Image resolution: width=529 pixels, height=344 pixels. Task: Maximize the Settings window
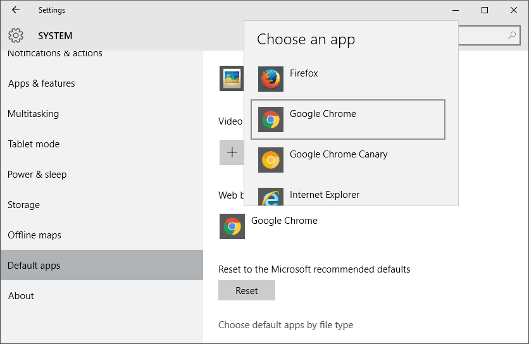[485, 10]
